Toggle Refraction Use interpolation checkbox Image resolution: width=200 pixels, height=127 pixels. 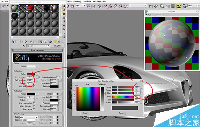[34, 103]
